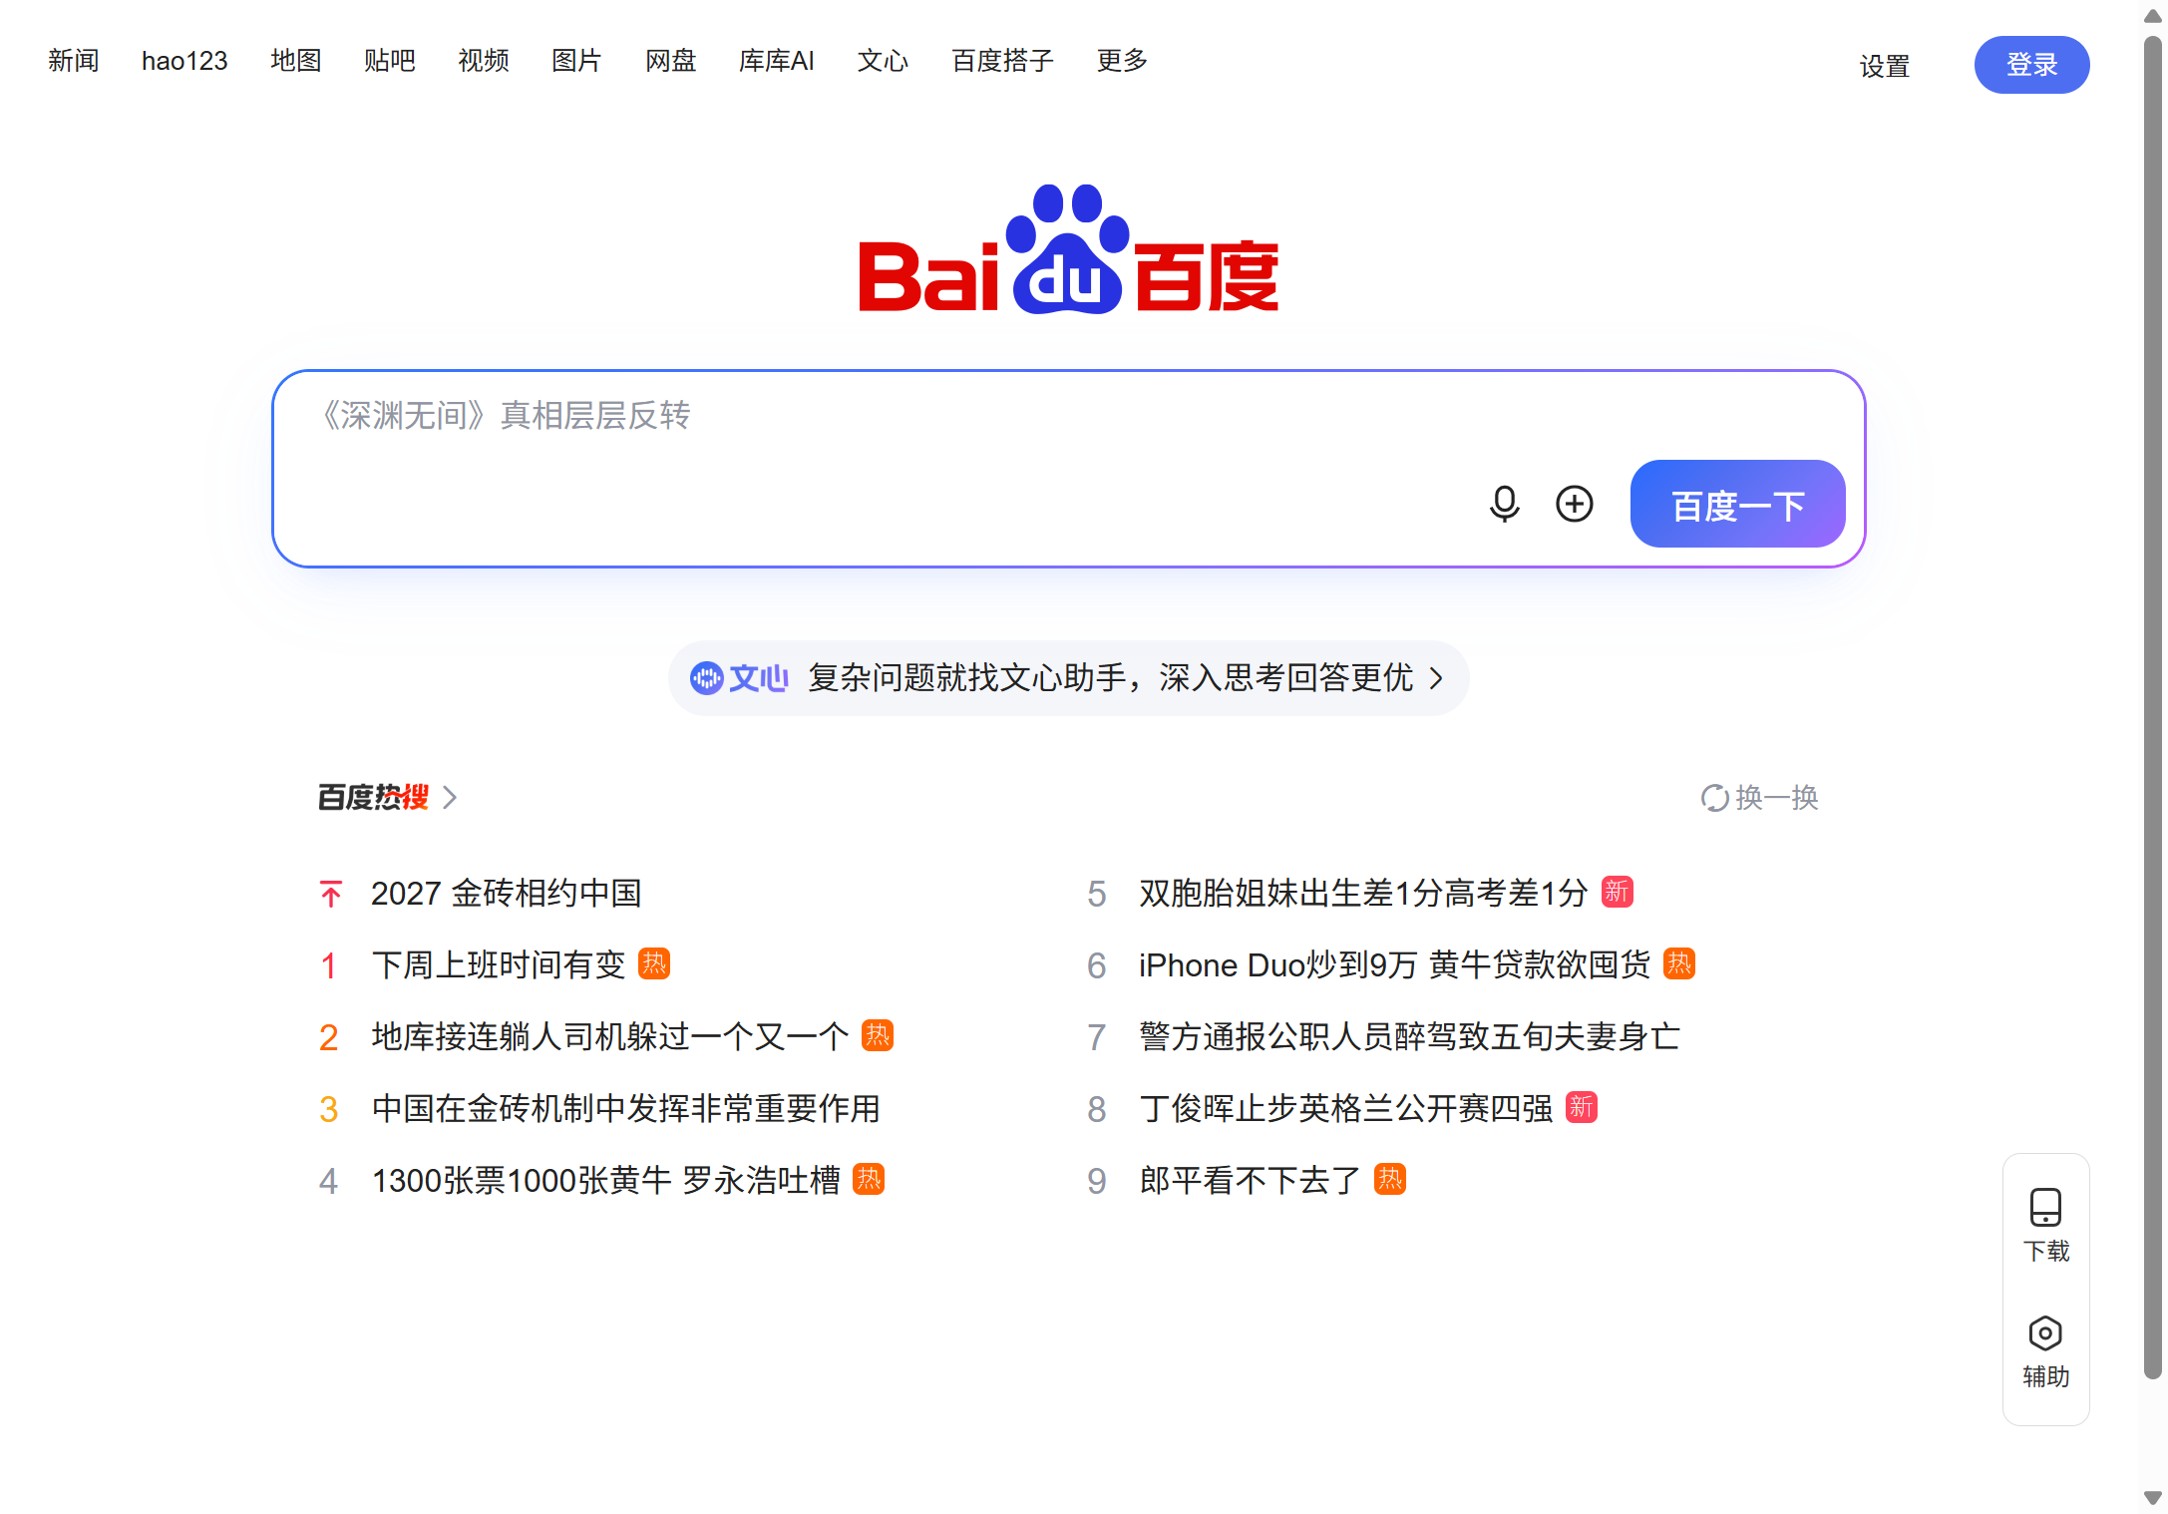Open headline 1300张票1000张黄牛 罗永浩吐槽
Screen dimensions: 2168x1514
coord(605,1181)
